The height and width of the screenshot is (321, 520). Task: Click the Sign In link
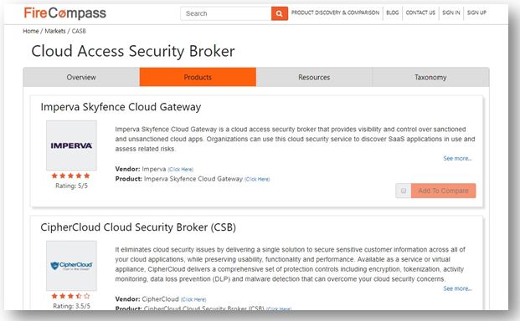(451, 13)
